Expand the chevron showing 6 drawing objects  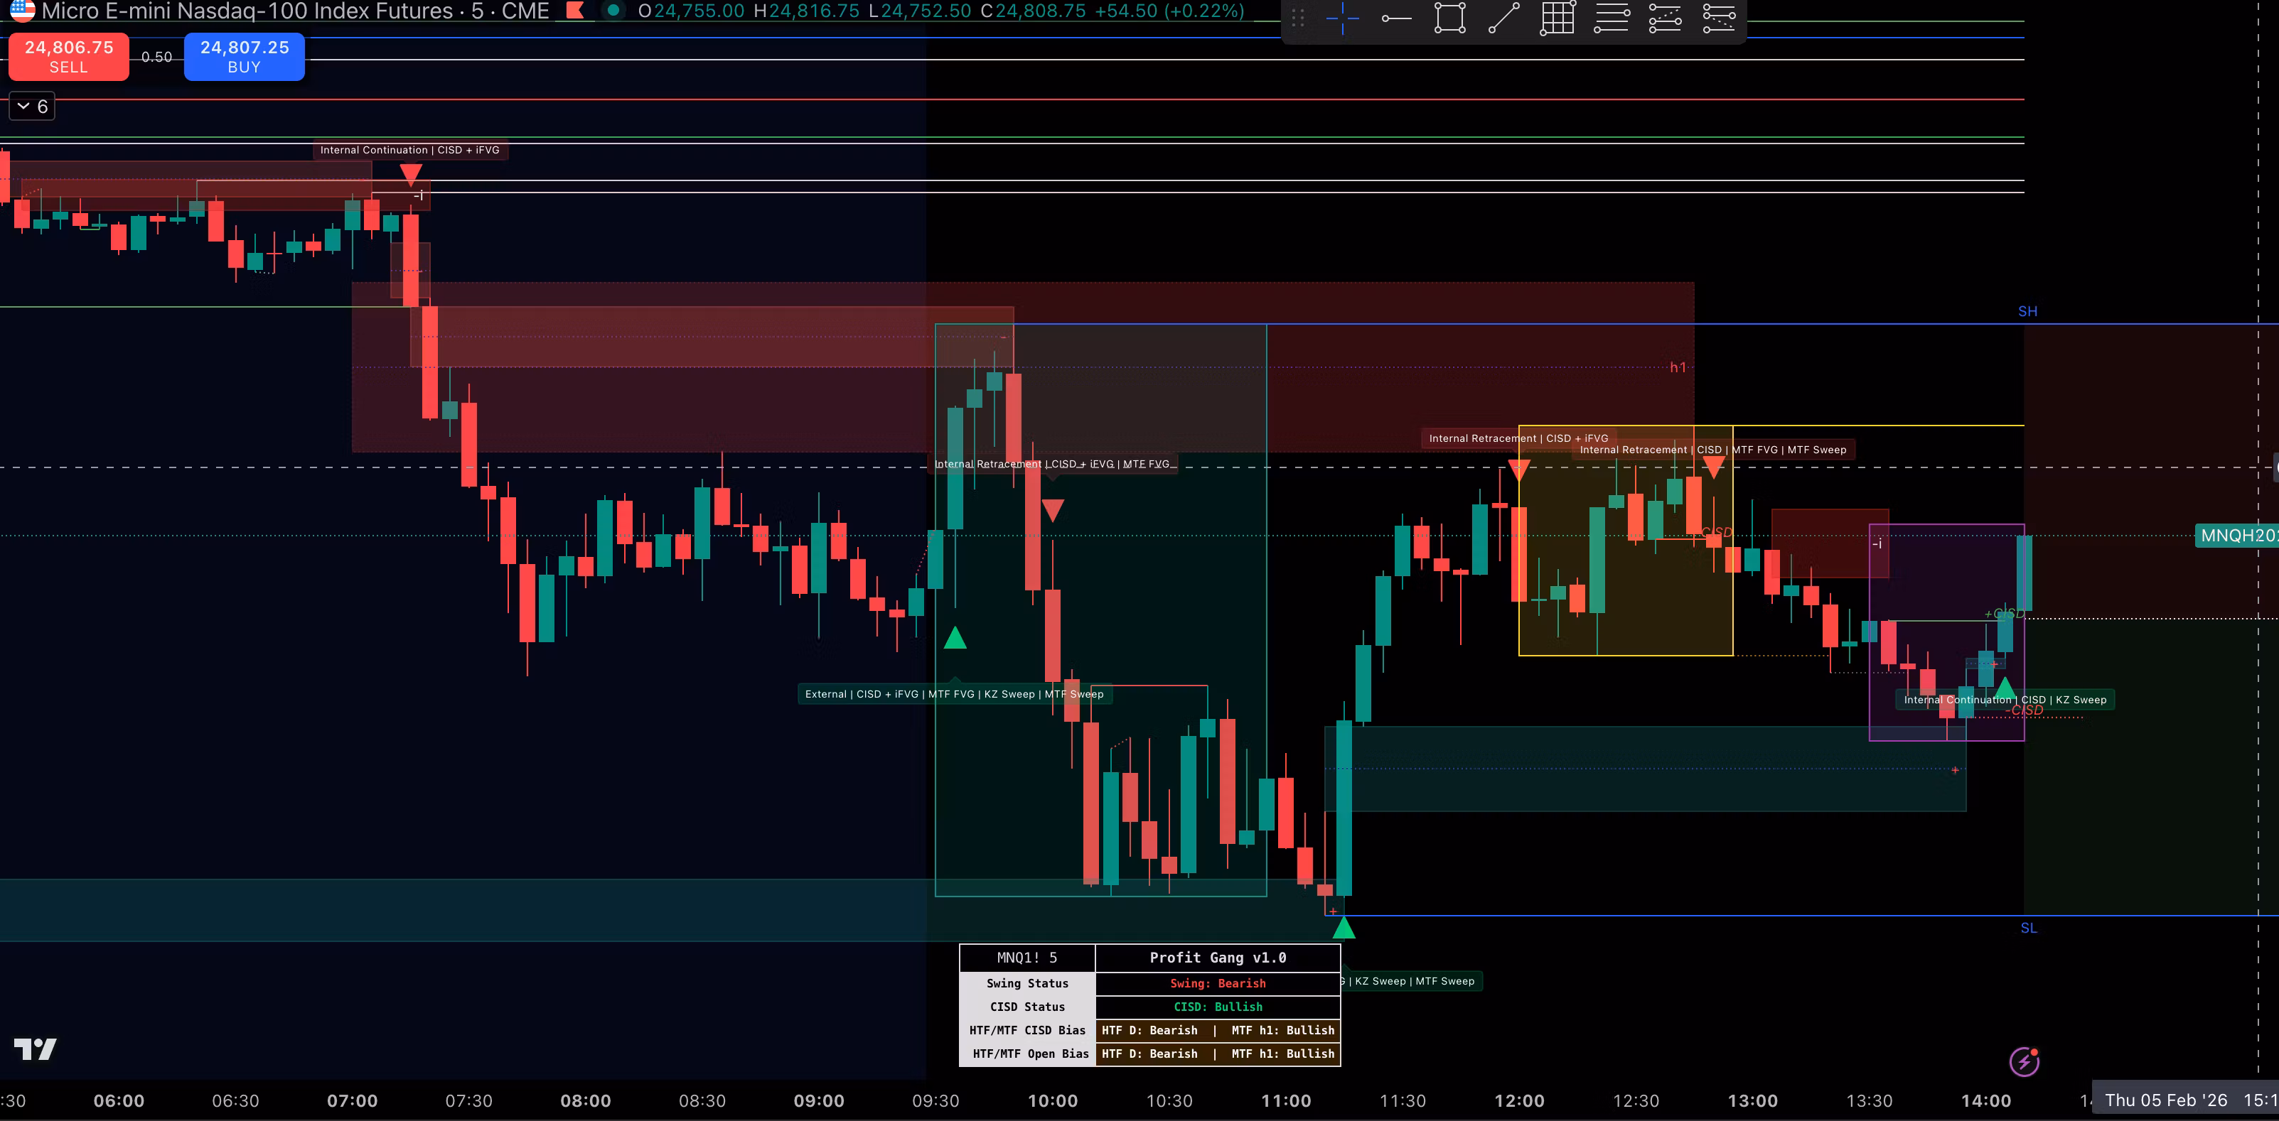point(31,105)
